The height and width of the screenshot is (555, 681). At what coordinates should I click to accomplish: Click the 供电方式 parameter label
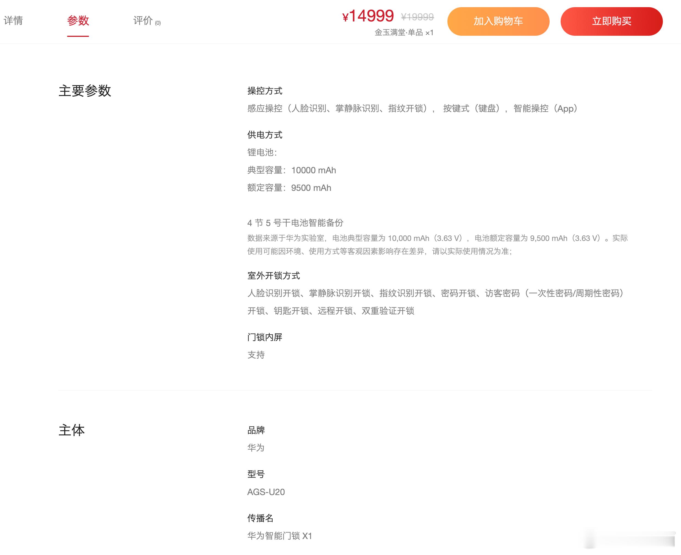coord(264,135)
